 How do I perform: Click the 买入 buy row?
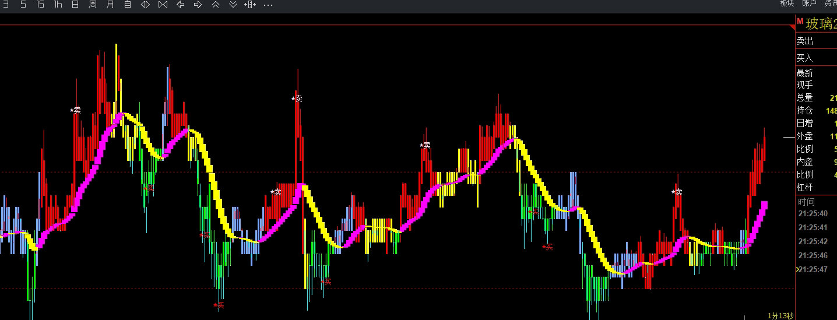pos(815,58)
